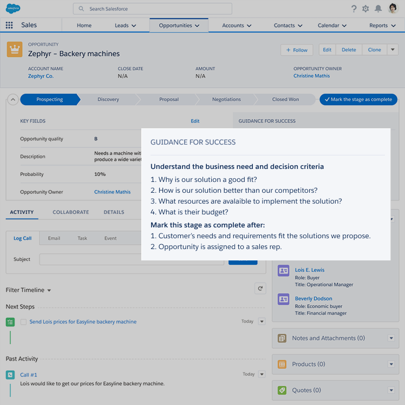Viewport: 405px width, 405px height.
Task: Open the setup gear icon
Action: 365,9
